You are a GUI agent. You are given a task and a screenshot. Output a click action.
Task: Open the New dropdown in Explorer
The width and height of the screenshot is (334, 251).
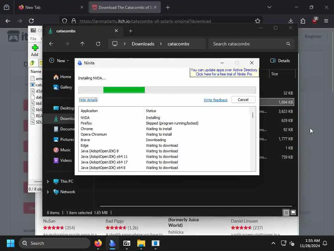tap(59, 60)
